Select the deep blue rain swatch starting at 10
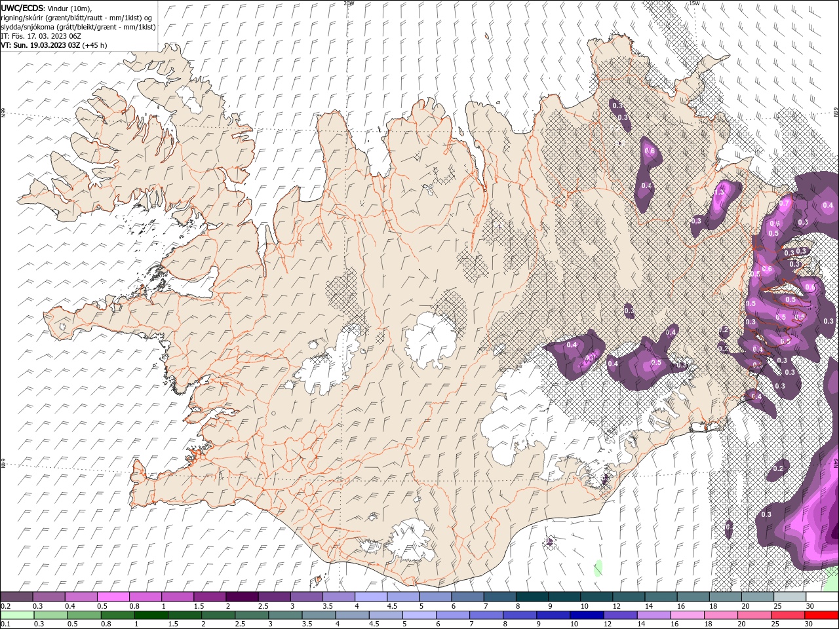 tap(587, 615)
